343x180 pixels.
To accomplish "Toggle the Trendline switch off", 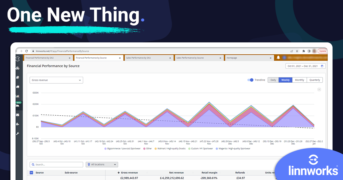I will click(x=250, y=80).
